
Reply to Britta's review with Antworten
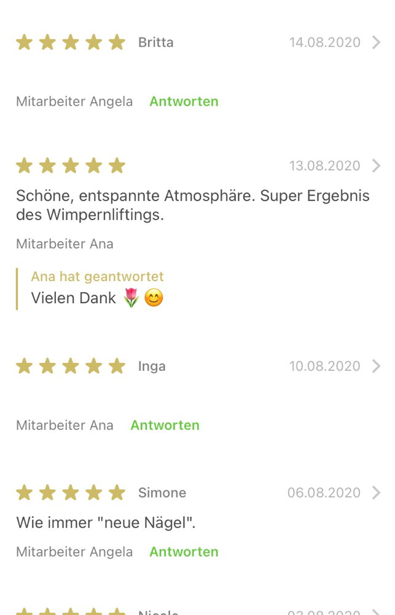(x=184, y=101)
